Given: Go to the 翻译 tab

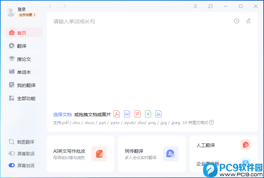Looking at the screenshot, I should pyautogui.click(x=22, y=46).
